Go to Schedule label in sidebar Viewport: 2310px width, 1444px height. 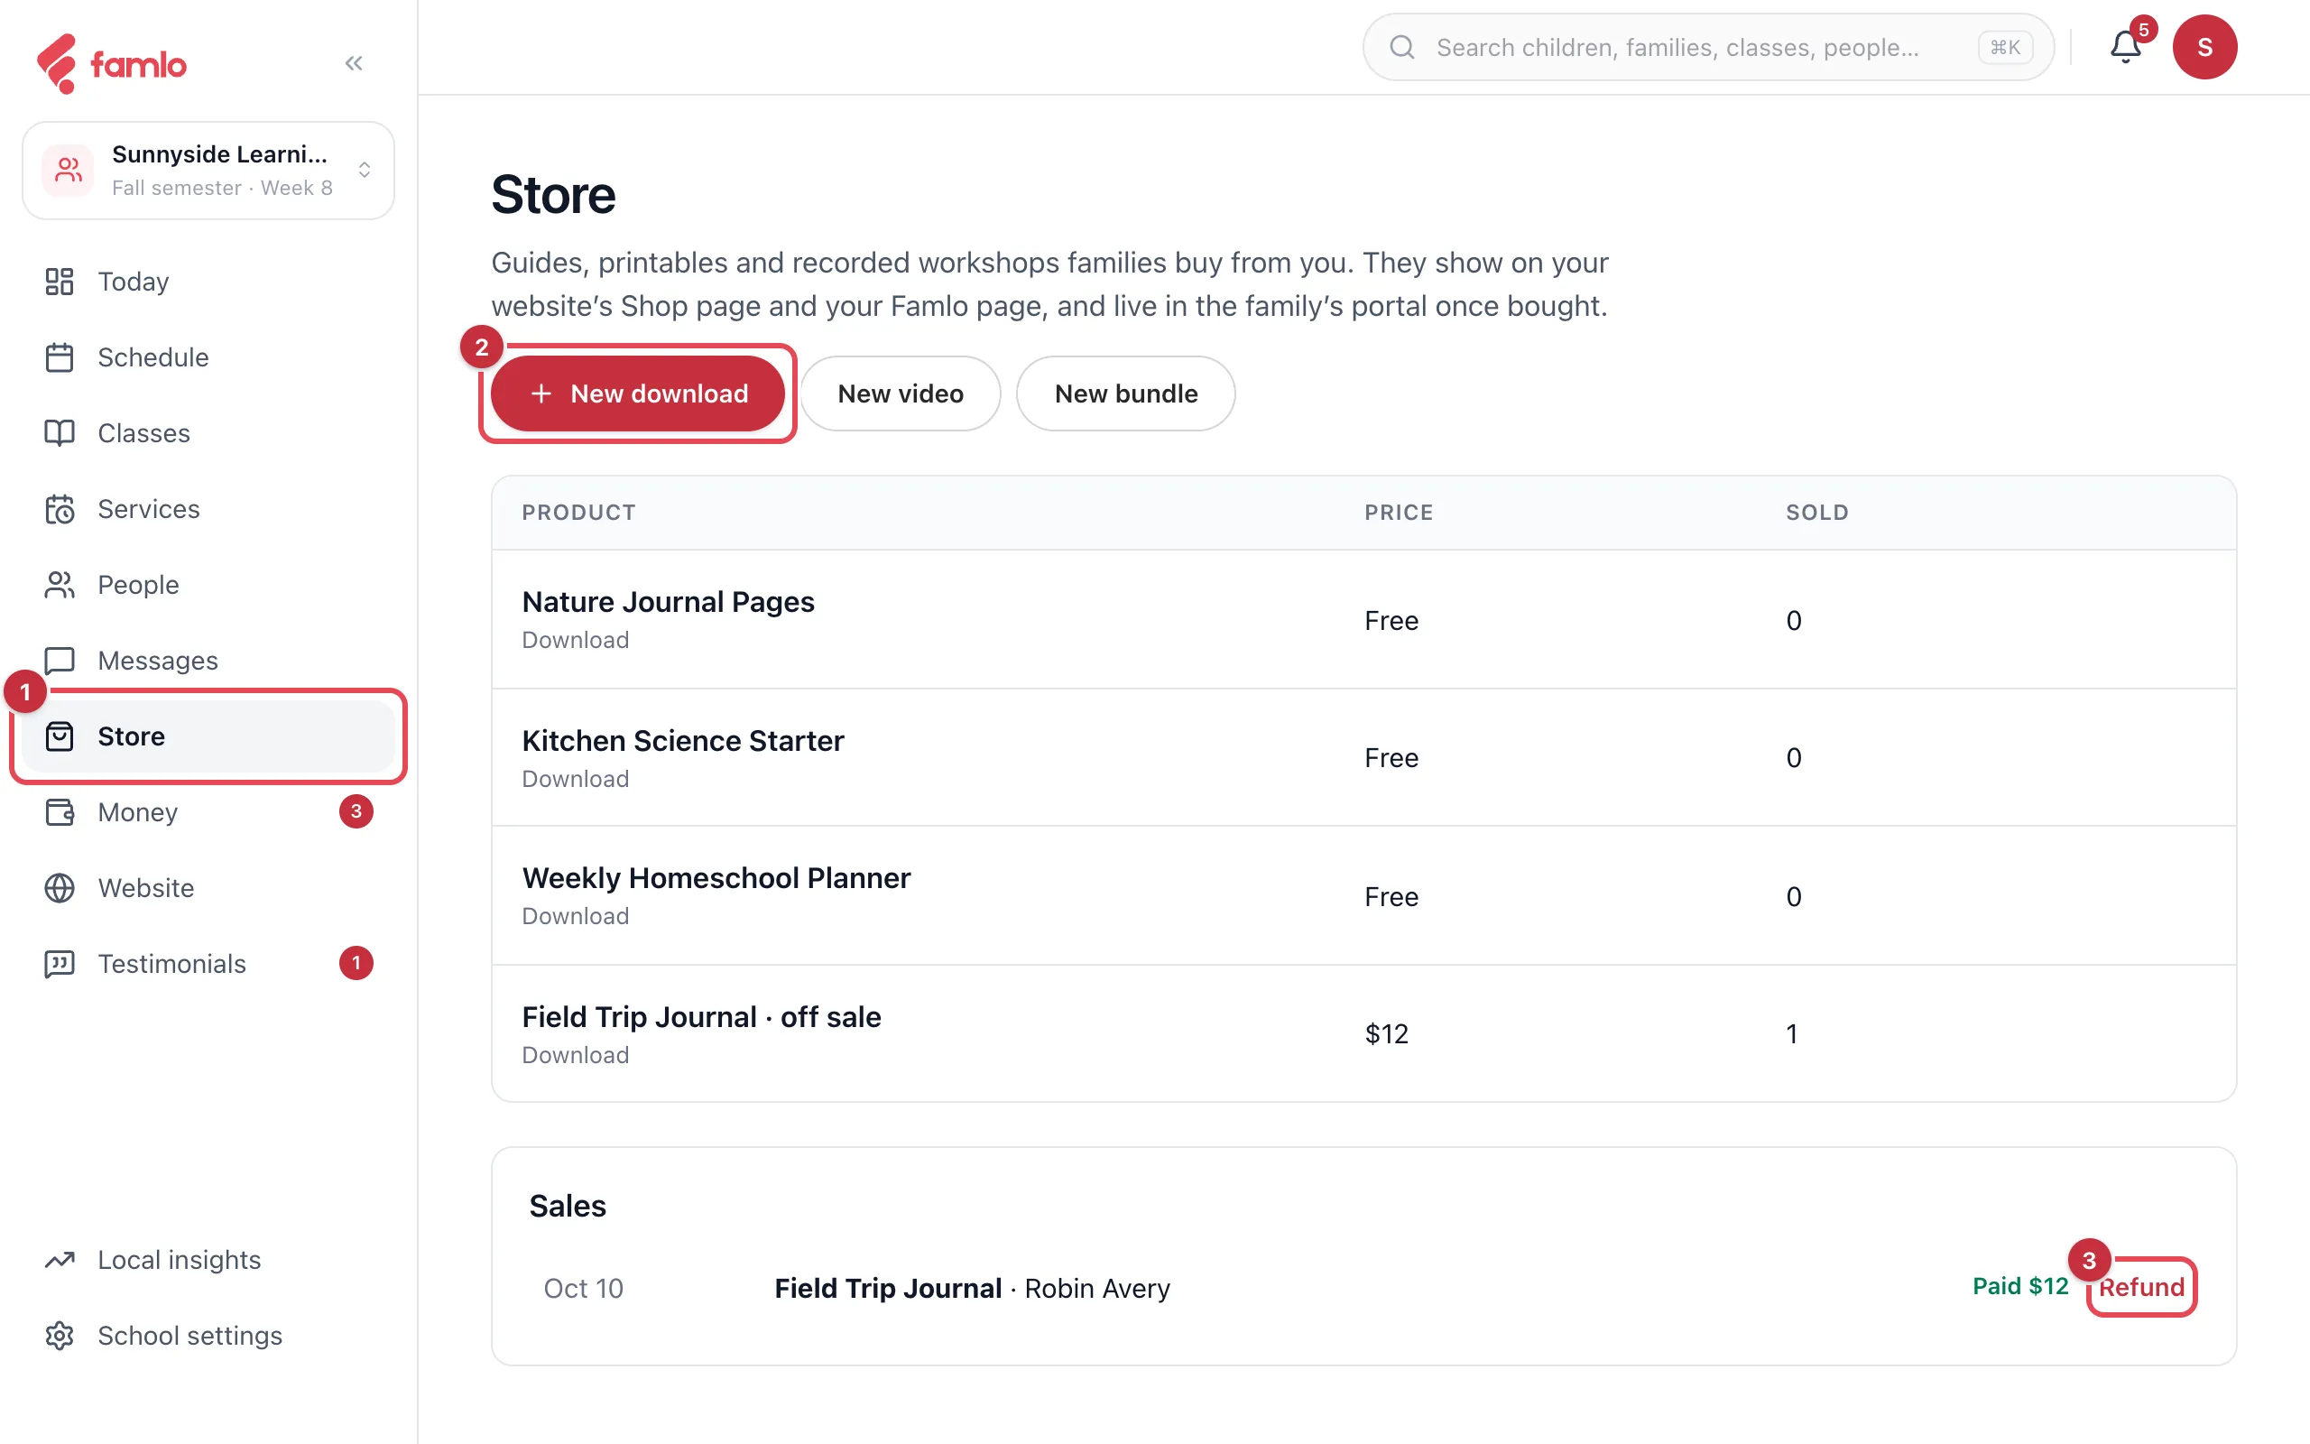pos(152,357)
